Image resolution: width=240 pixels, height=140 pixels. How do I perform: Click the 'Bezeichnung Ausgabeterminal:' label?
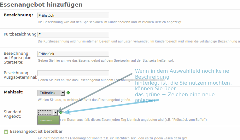pyautogui.click(x=20, y=75)
